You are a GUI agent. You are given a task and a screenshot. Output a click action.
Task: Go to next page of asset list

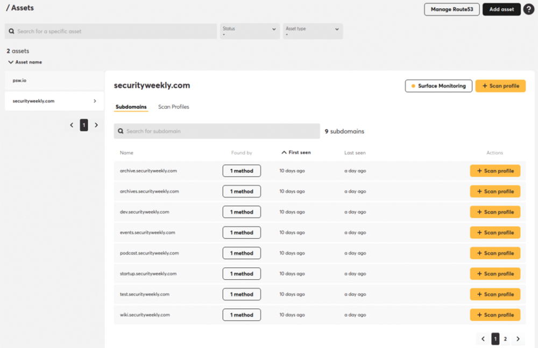coord(96,125)
